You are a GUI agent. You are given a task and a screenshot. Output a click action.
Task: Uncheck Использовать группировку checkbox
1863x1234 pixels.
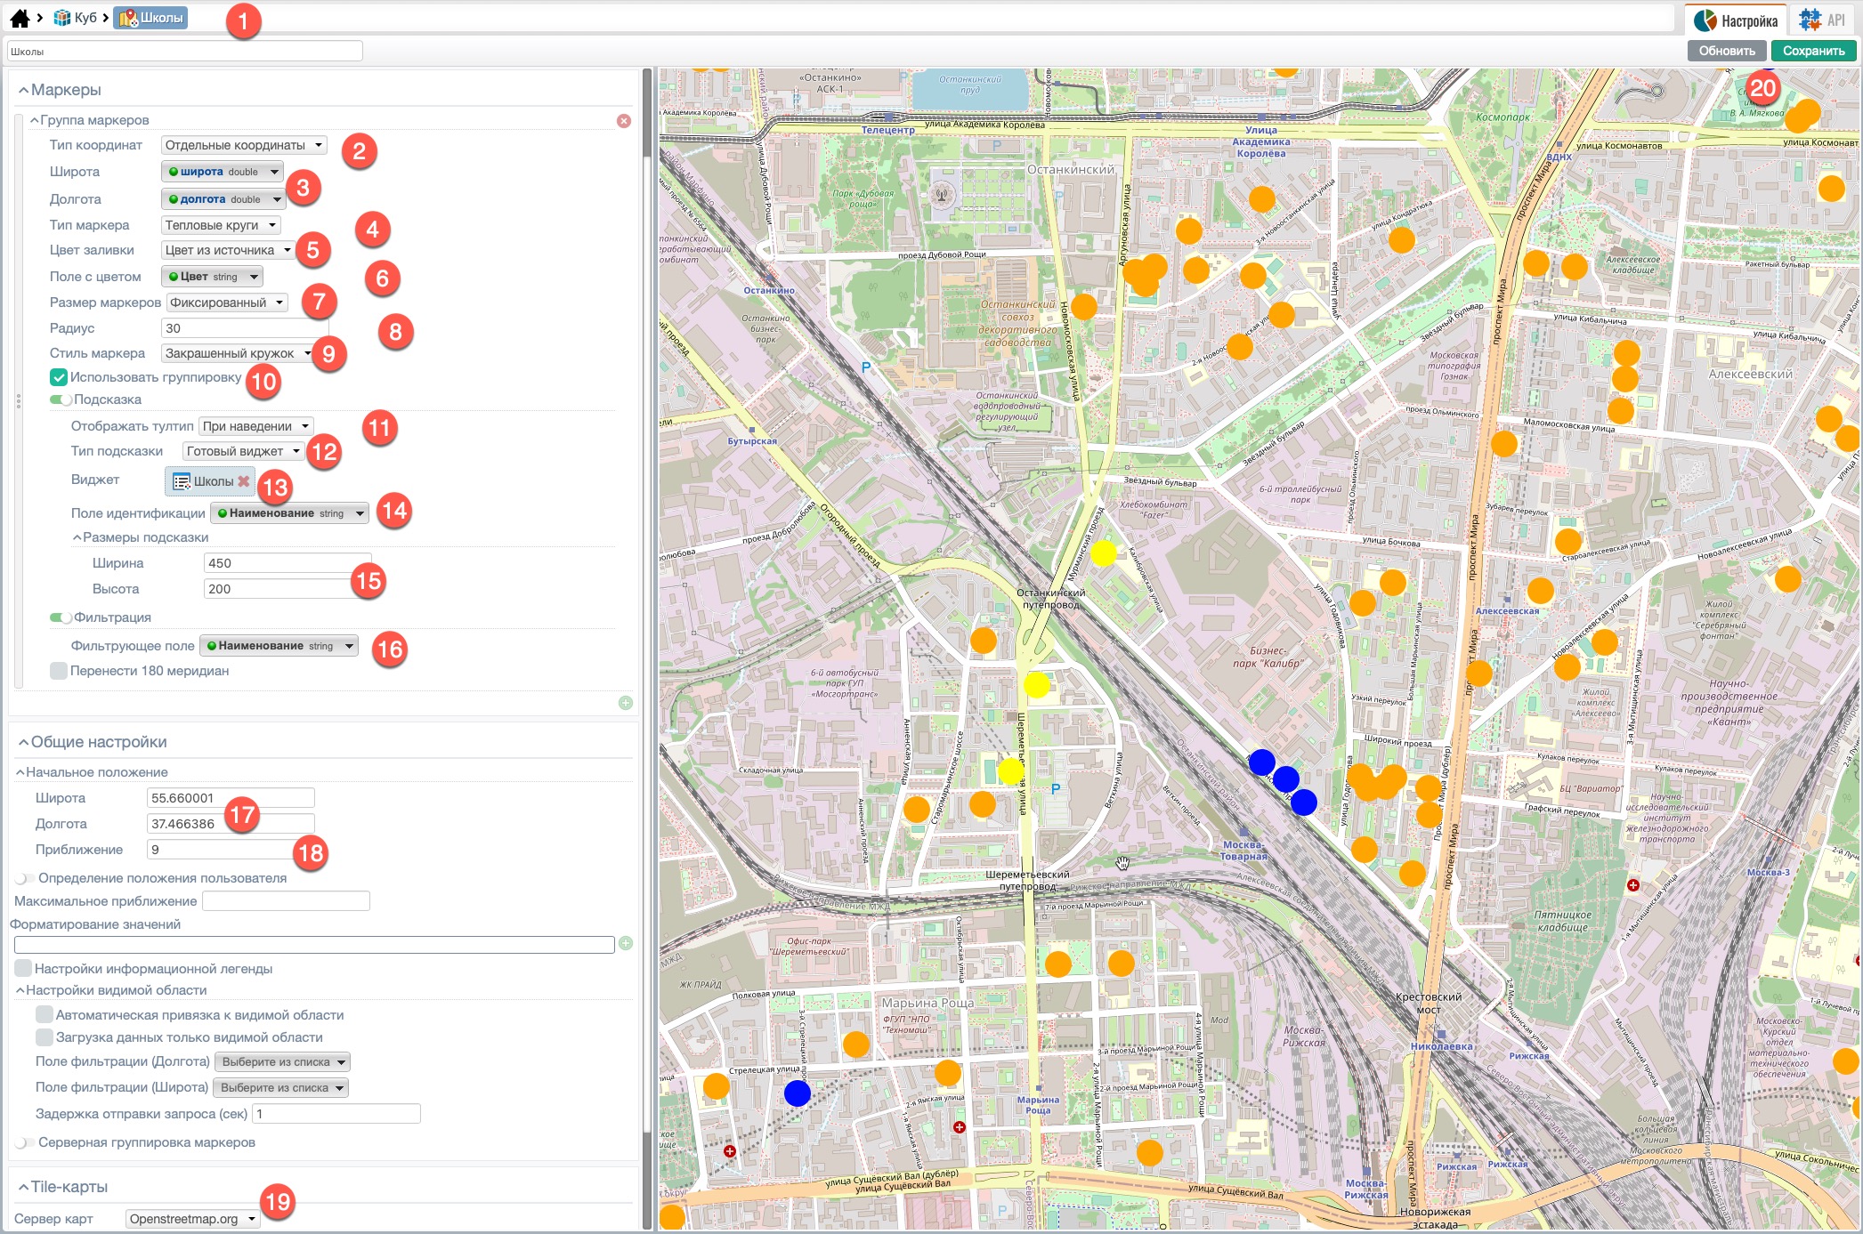tap(59, 377)
